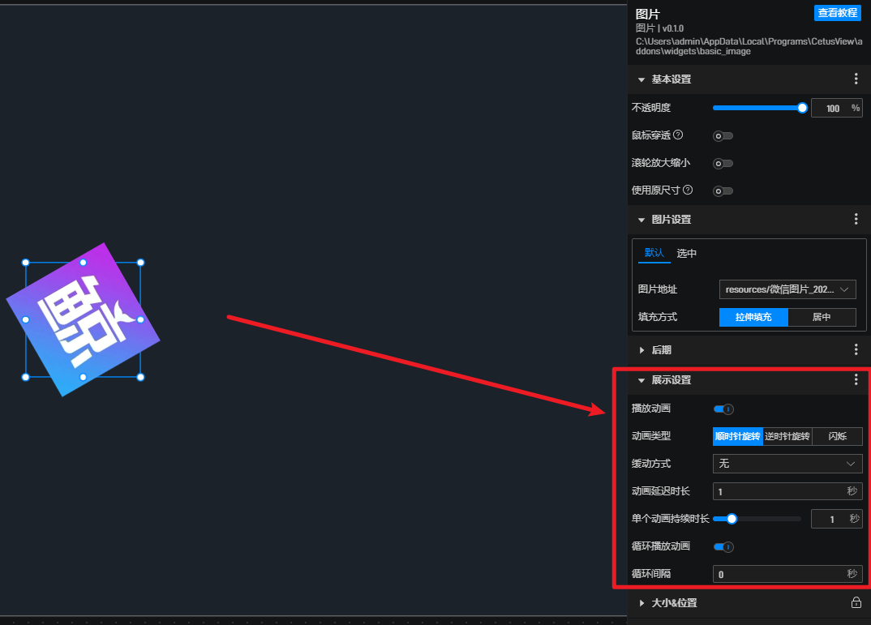Image resolution: width=871 pixels, height=625 pixels.
Task: Click the 不透明度 opacity slider handle
Action: click(x=802, y=108)
